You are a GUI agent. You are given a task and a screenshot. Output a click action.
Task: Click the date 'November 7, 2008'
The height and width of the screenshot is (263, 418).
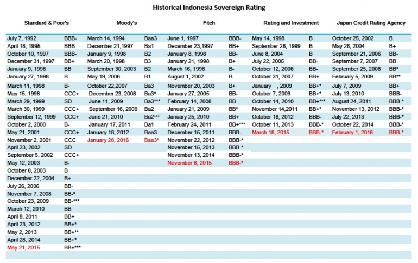point(29,194)
